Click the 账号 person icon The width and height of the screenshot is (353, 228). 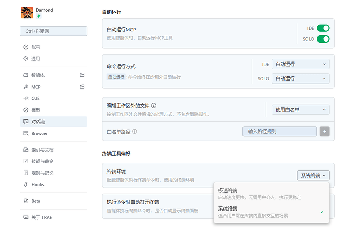tap(26, 47)
